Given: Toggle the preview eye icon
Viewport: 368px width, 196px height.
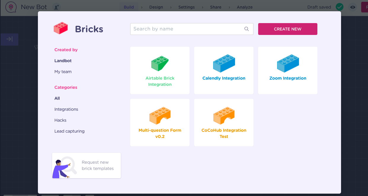Looking at the screenshot, I should point(353,7).
